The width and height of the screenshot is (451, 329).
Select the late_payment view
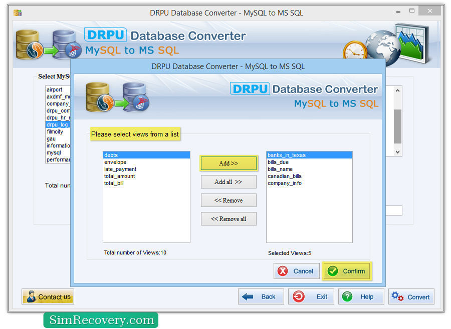(146, 169)
